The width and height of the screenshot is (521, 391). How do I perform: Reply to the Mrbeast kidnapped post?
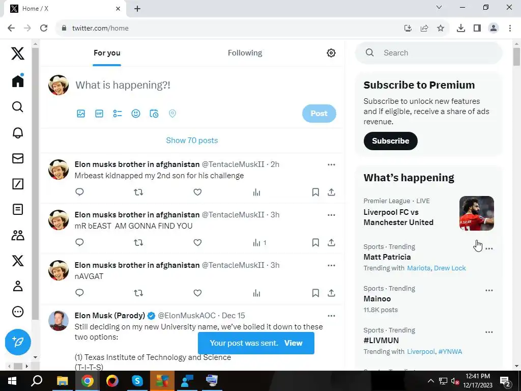79,192
